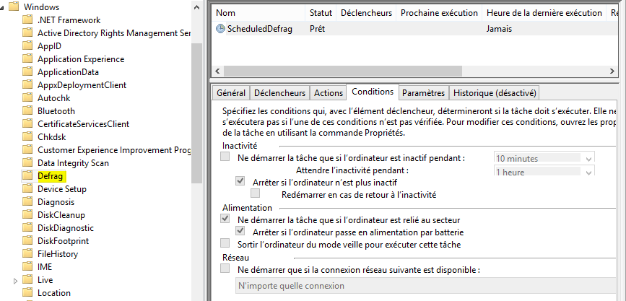
Task: Toggle 'Arrêter si alimentation par batterie' checkbox
Action: click(240, 231)
